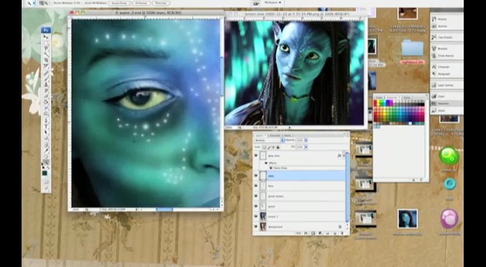
Task: Click the create new layer icon
Action: point(335,233)
